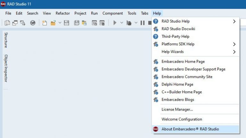246x138 pixels.
Task: Click the Open folder toolbar icon
Action: pos(53,23)
